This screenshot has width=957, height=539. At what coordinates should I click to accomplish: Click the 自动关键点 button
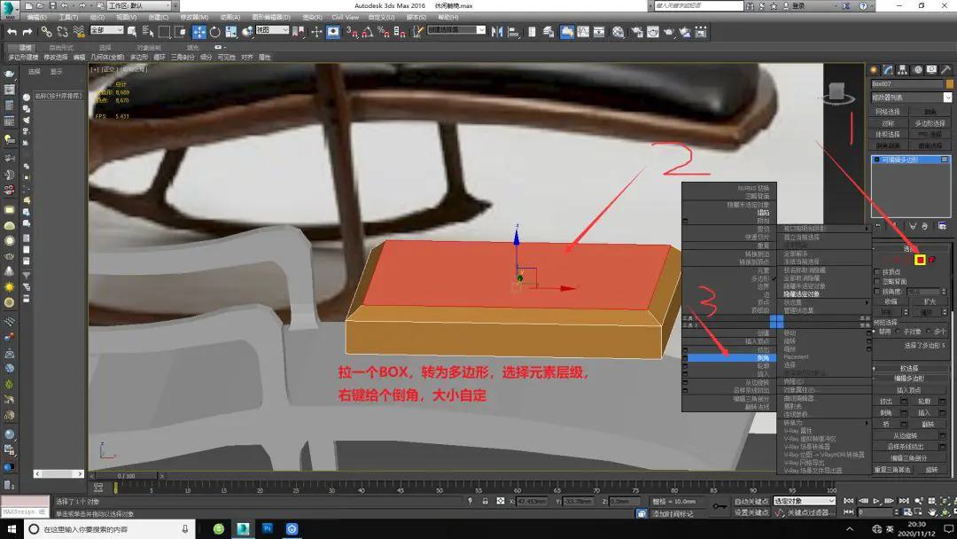tap(751, 502)
